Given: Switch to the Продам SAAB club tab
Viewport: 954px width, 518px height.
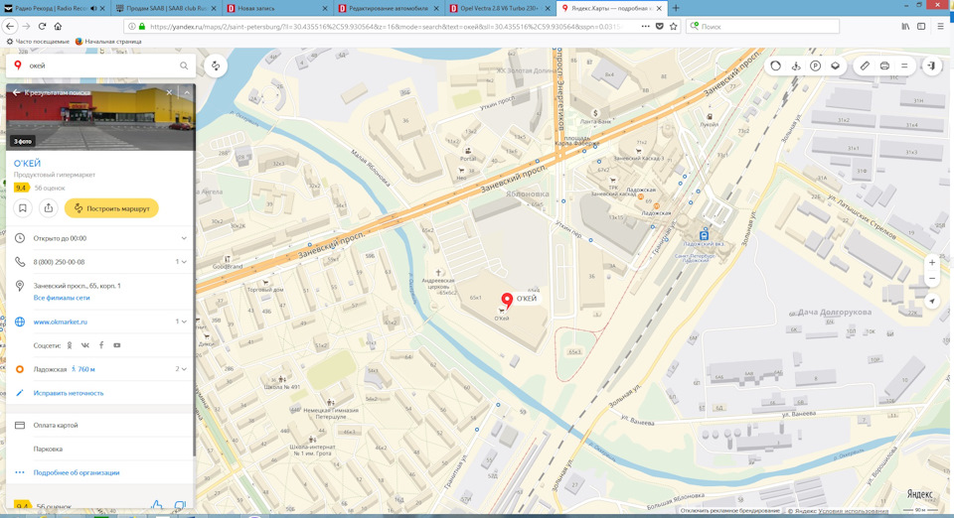Looking at the screenshot, I should coord(166,9).
